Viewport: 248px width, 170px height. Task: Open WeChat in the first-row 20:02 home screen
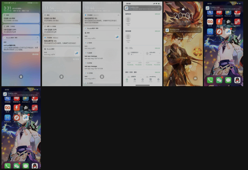tap(219, 80)
